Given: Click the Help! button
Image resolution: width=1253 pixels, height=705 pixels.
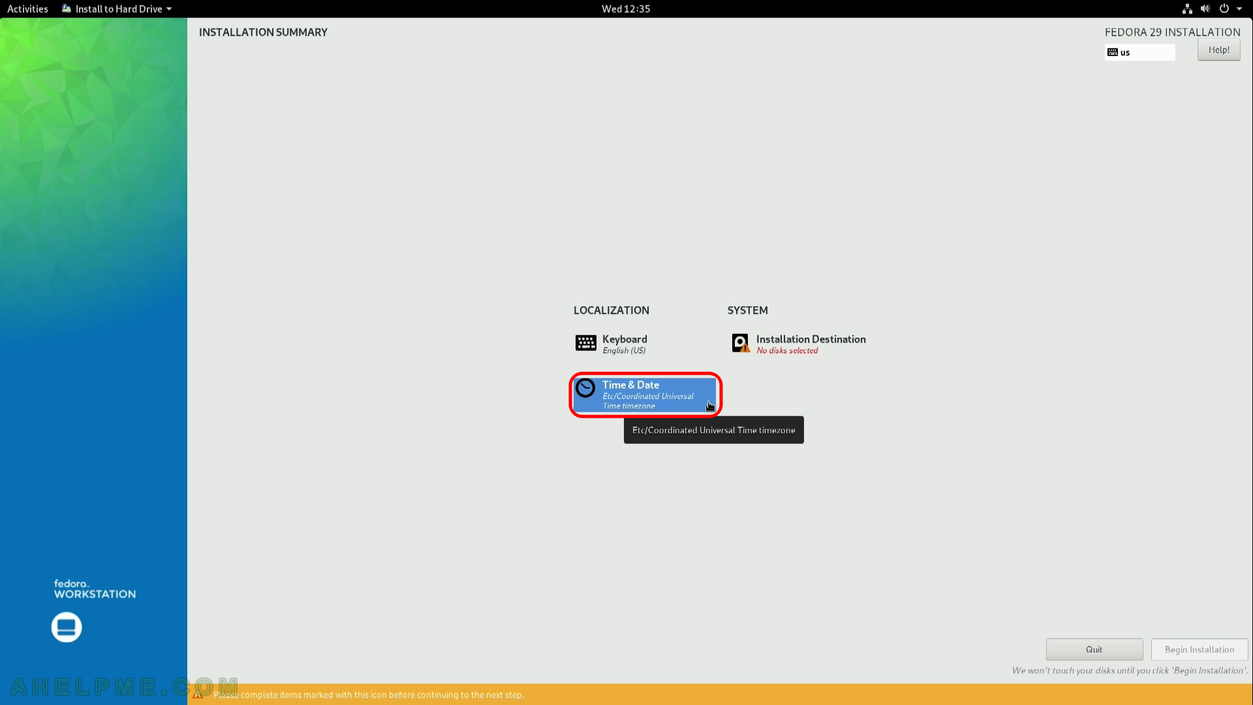Looking at the screenshot, I should click(x=1218, y=50).
